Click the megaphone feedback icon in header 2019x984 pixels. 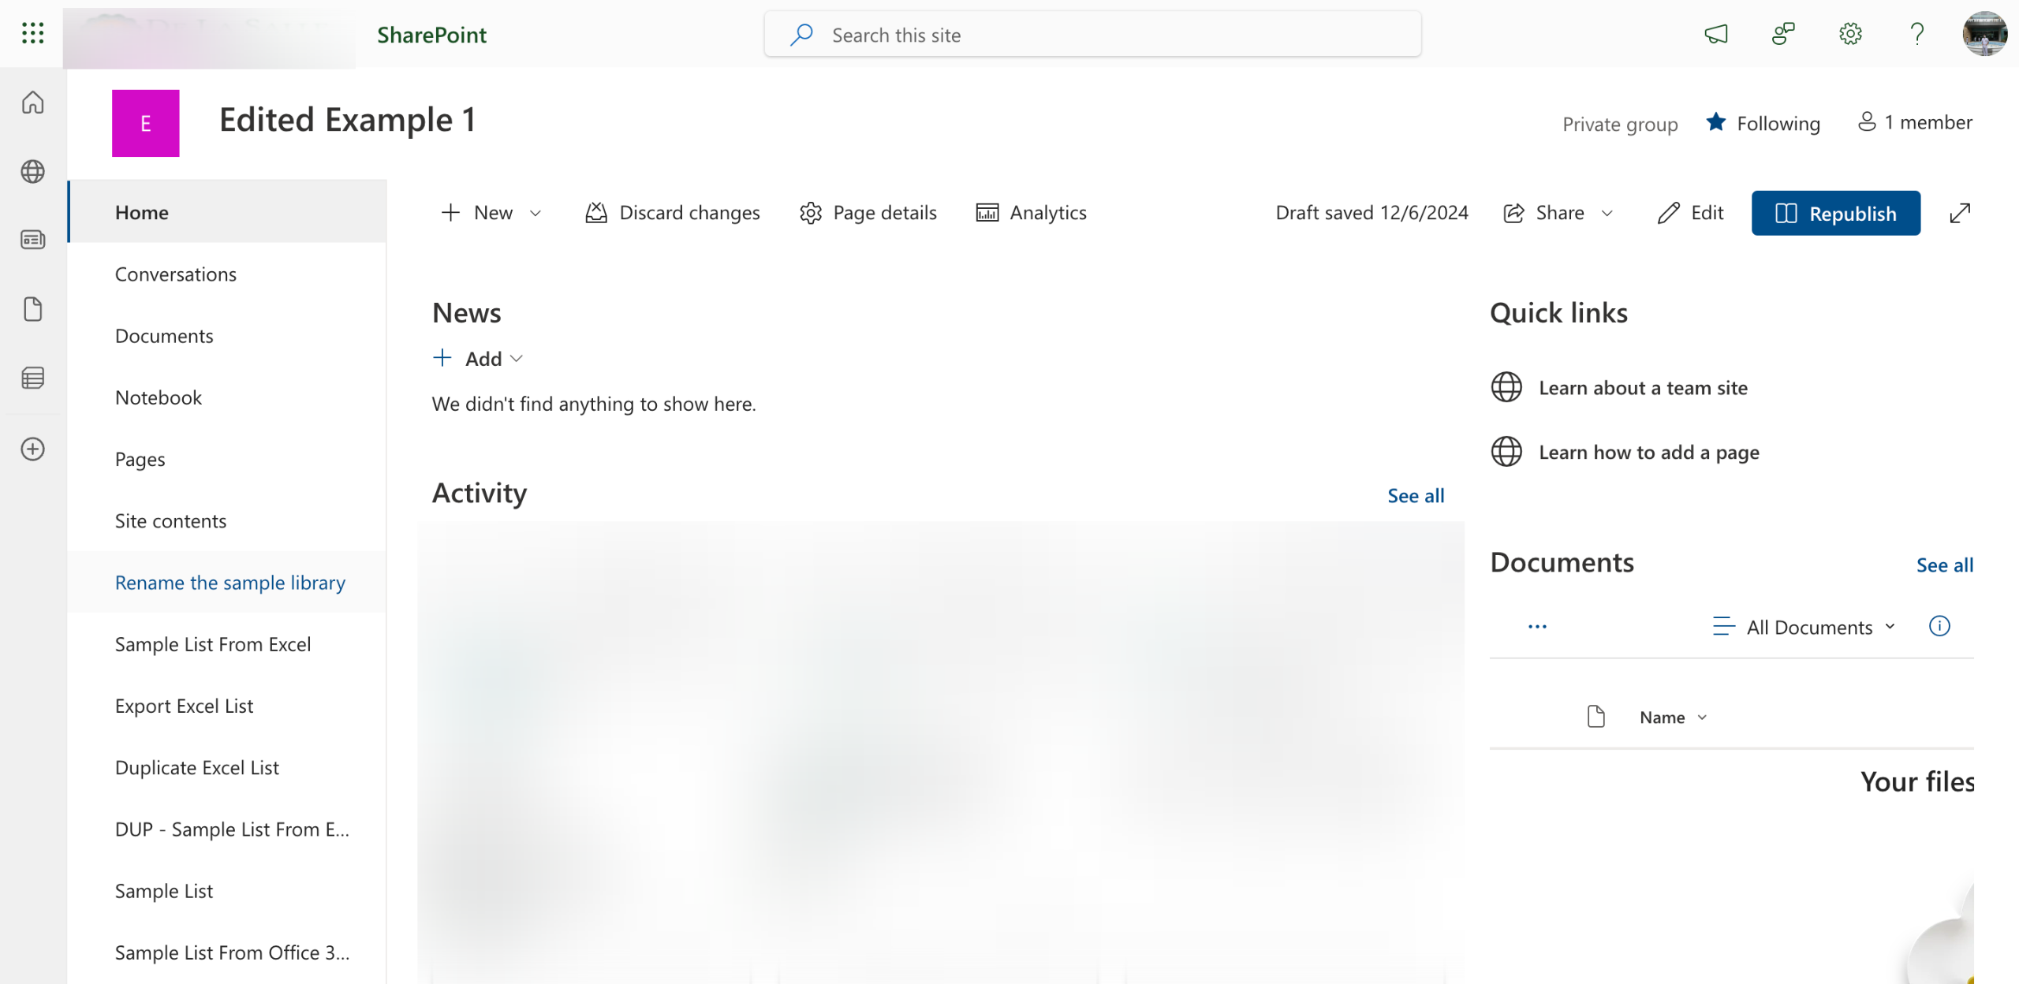tap(1716, 34)
